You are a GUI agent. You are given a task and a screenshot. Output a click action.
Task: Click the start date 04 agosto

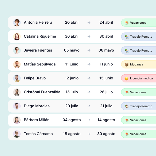(72, 120)
